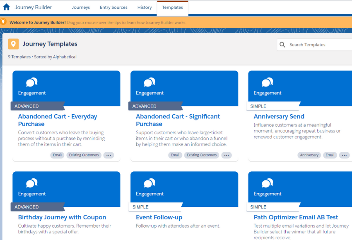Image resolution: width=352 pixels, height=240 pixels.
Task: Click SIMPLE badge on Anniversary Send card
Action: [x=273, y=106]
